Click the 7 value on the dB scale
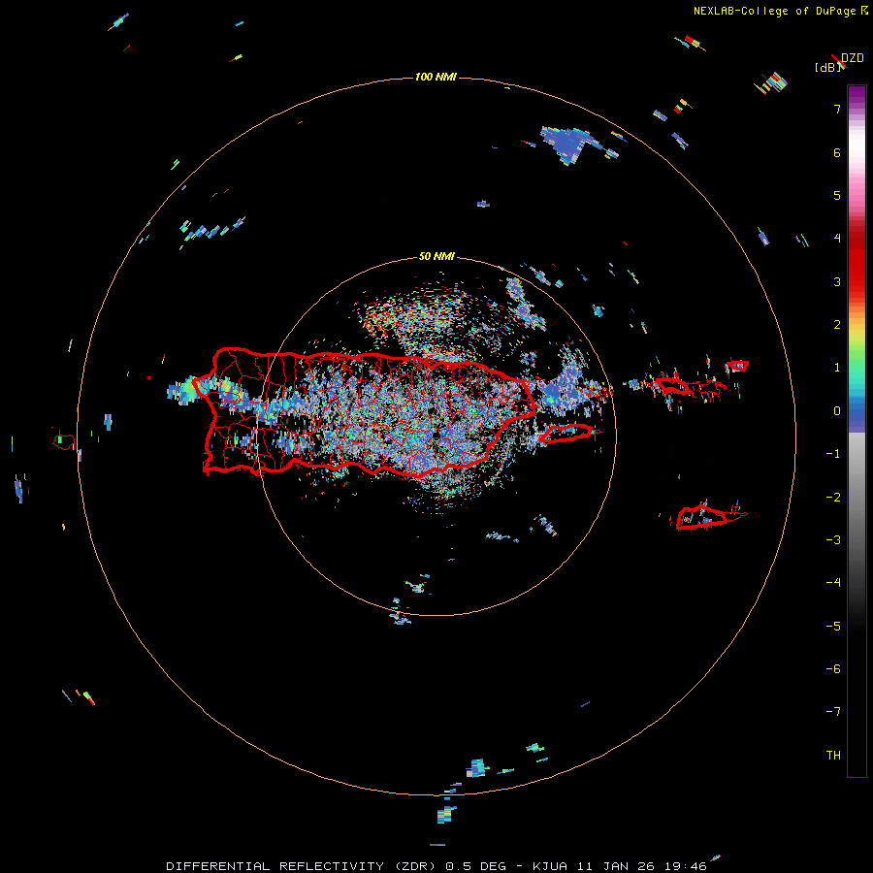Viewport: 873px width, 873px height. click(x=837, y=109)
